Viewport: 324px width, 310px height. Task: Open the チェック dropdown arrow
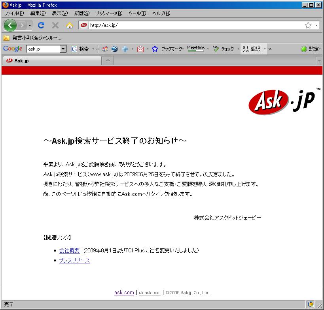238,49
